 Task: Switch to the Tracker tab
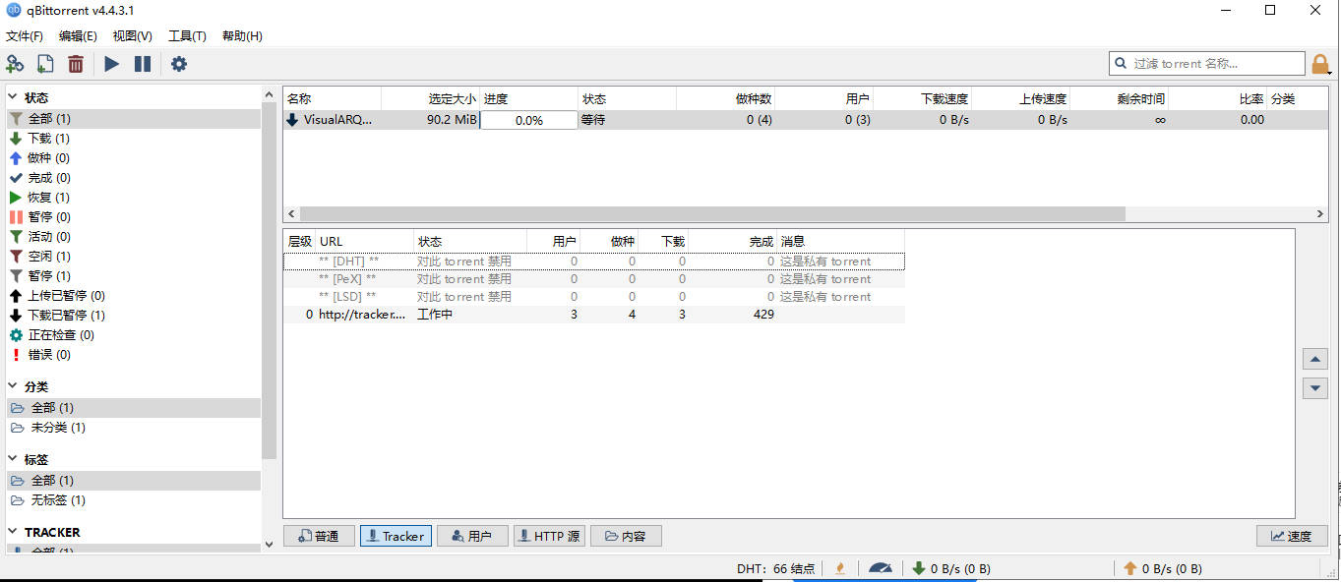pos(396,536)
